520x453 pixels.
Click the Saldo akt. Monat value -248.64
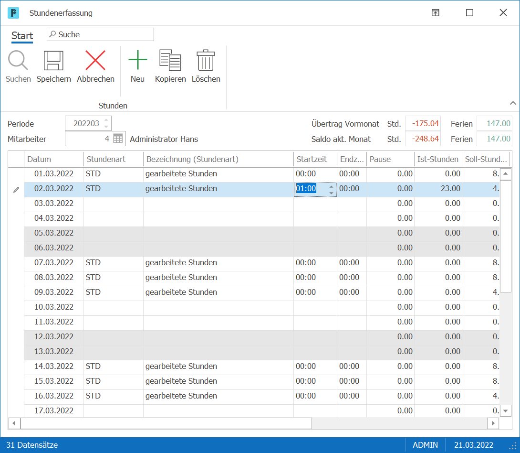423,139
